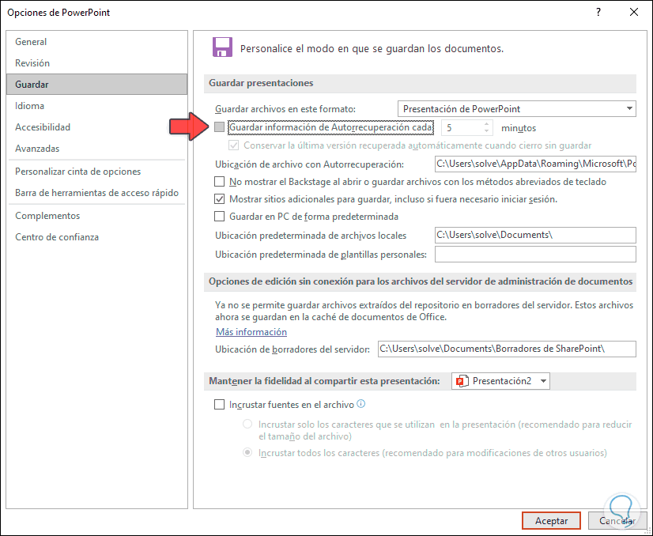Screen dimensions: 653x536
Task: Open the Presentación2 dropdown
Action: click(x=500, y=381)
